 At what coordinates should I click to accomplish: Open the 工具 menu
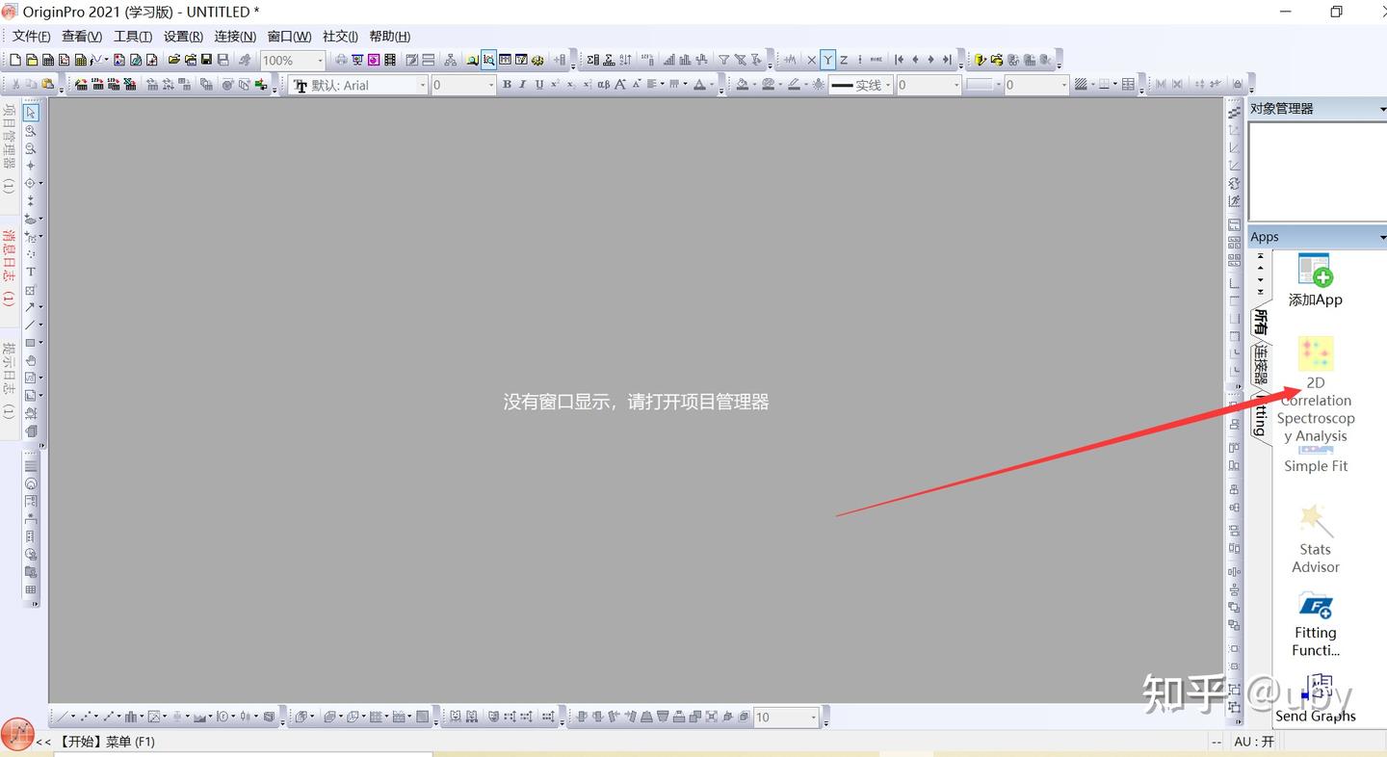coord(132,36)
